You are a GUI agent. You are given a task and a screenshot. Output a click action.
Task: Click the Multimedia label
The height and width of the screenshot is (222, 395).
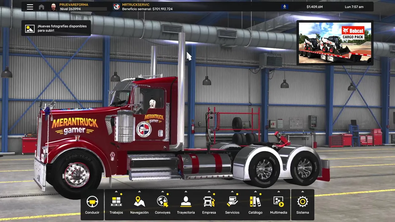coord(279,212)
